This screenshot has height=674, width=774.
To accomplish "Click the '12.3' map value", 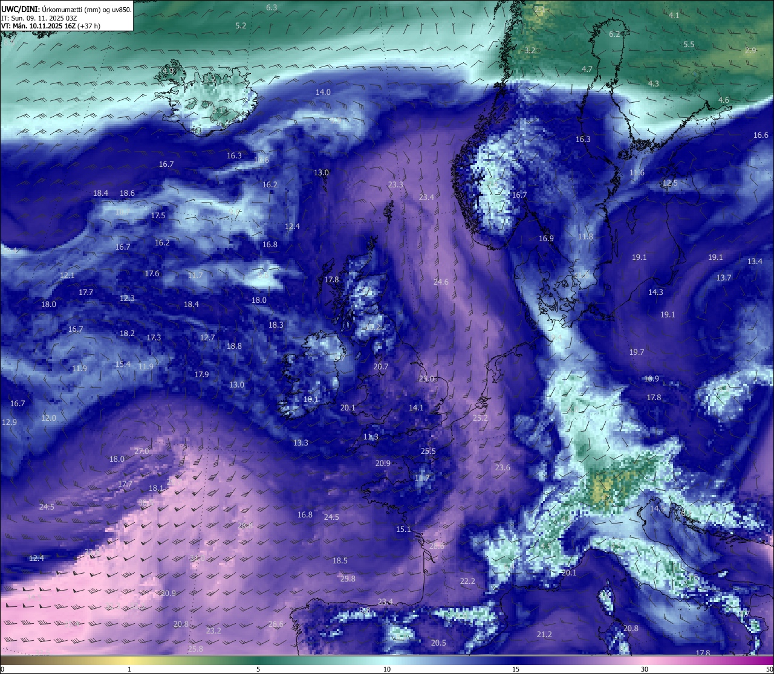I will click(x=127, y=298).
